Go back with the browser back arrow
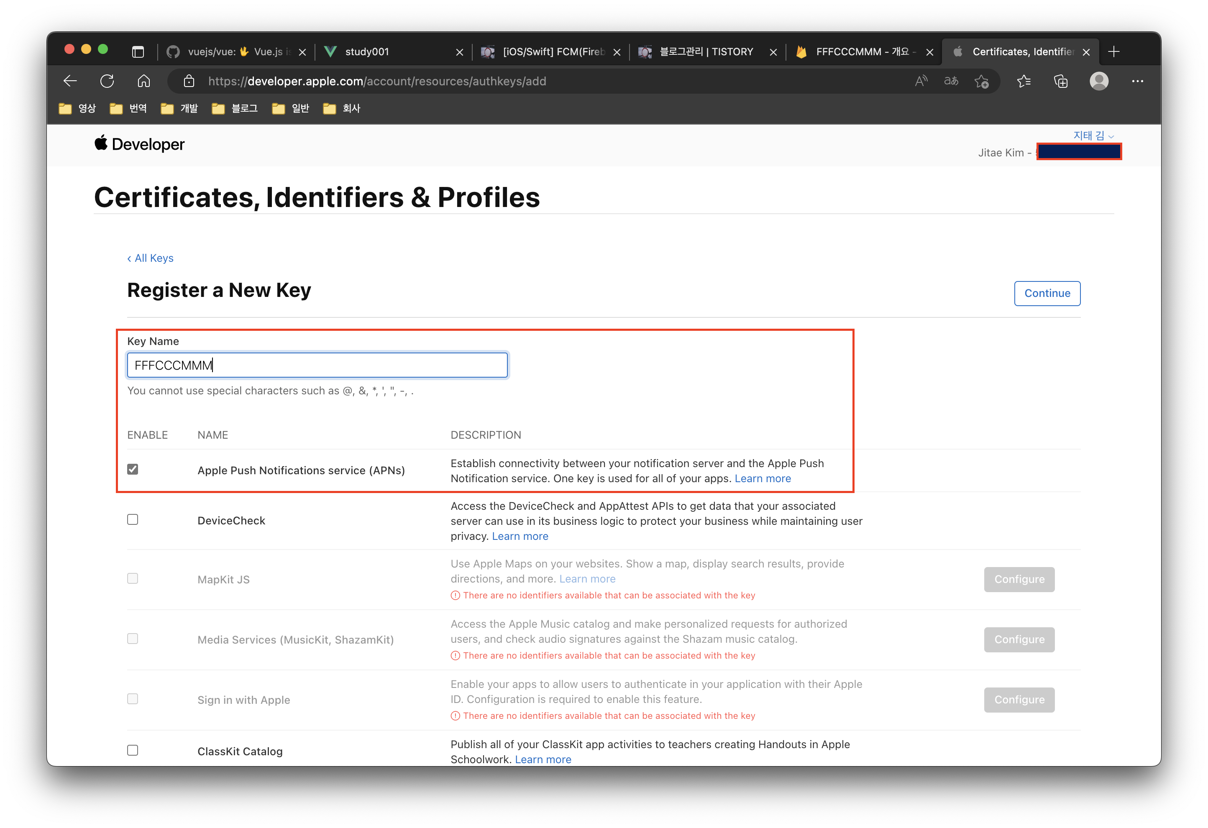1208x828 pixels. coord(70,81)
